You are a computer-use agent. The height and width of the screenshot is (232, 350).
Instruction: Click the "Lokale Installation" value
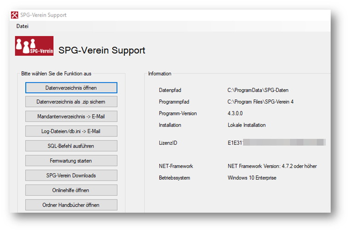(x=247, y=125)
